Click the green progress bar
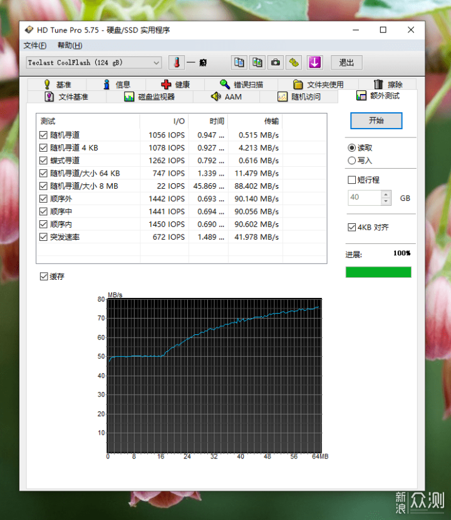Image resolution: width=451 pixels, height=520 pixels. 378,272
